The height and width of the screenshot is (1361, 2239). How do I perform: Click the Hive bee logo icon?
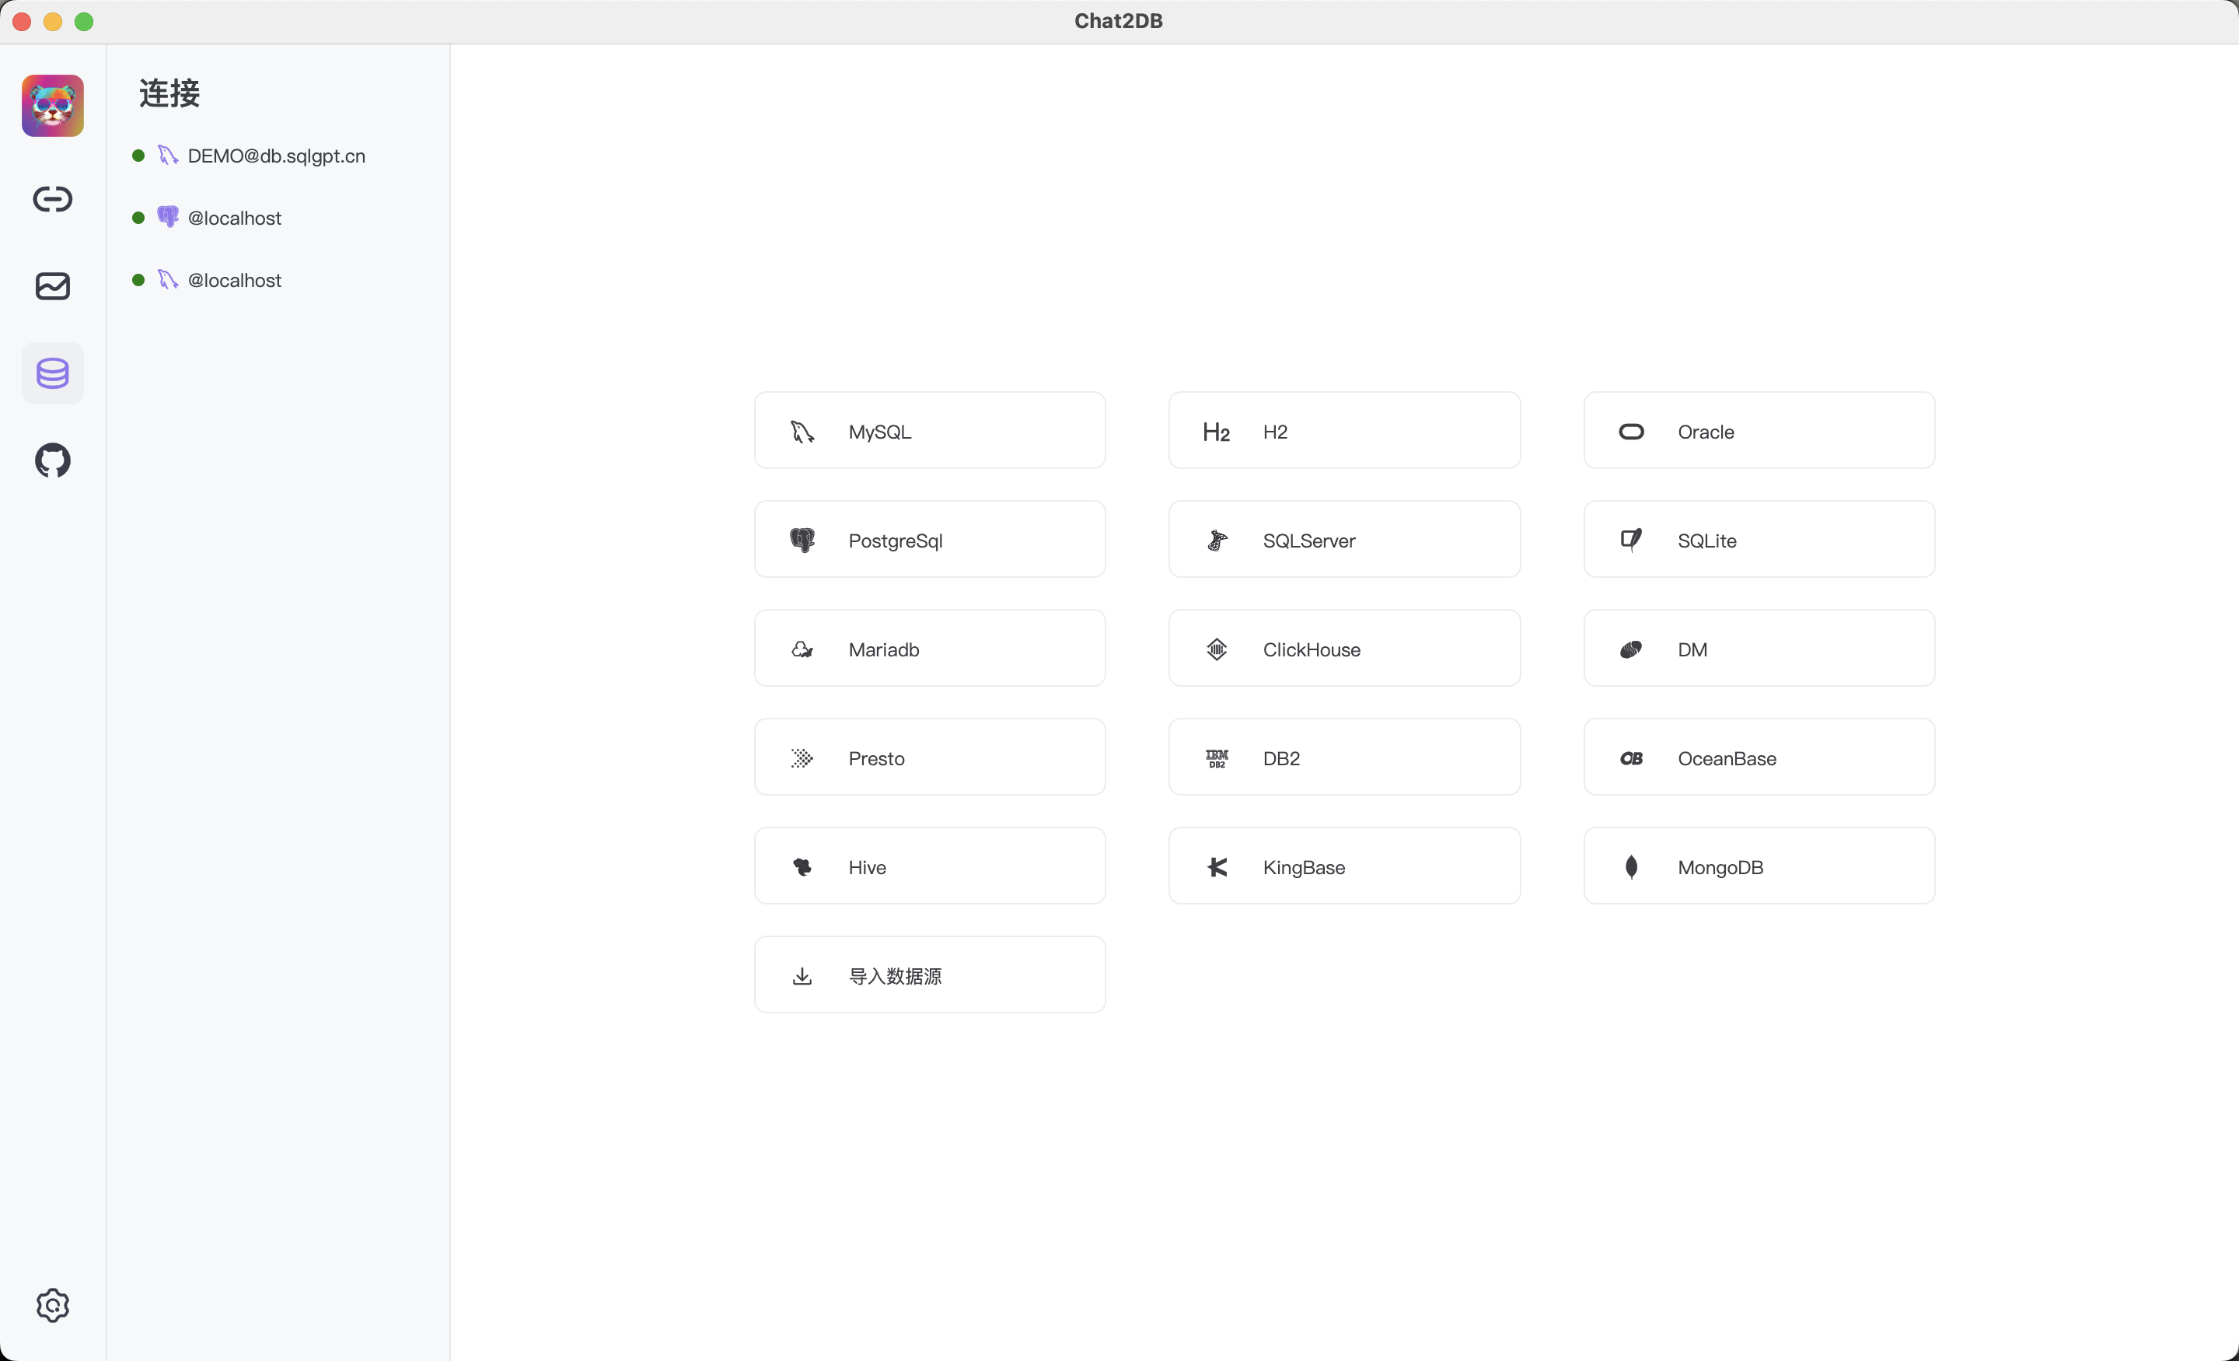click(802, 866)
